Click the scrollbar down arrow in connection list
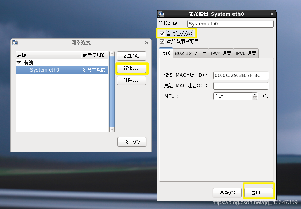This screenshot has width=301, height=209. click(112, 130)
